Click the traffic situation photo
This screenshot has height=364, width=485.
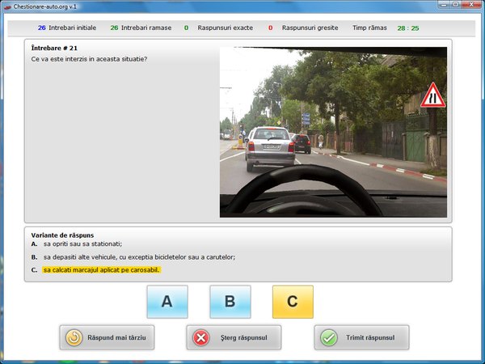coord(332,132)
